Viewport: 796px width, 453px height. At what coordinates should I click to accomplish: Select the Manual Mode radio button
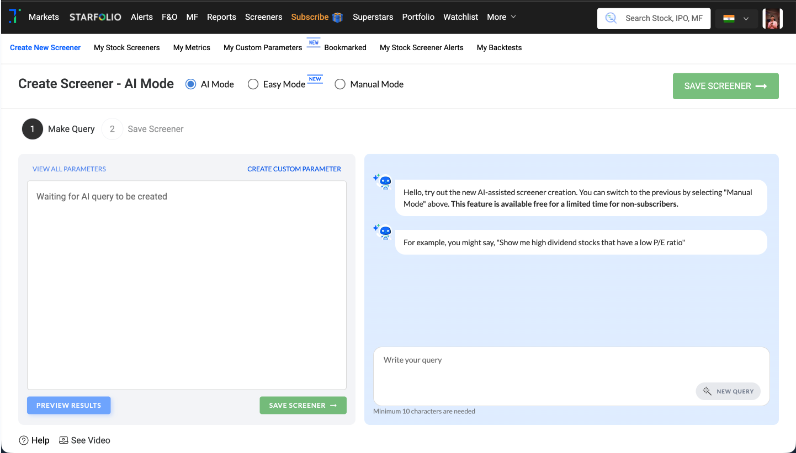pos(340,84)
